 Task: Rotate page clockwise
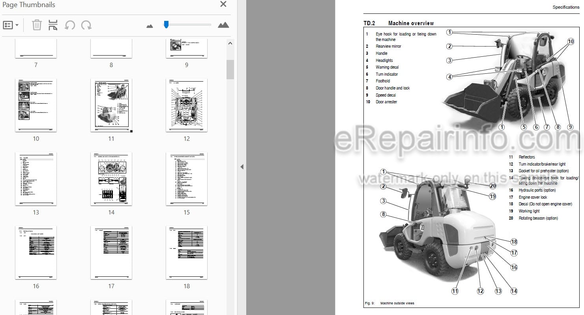(86, 25)
